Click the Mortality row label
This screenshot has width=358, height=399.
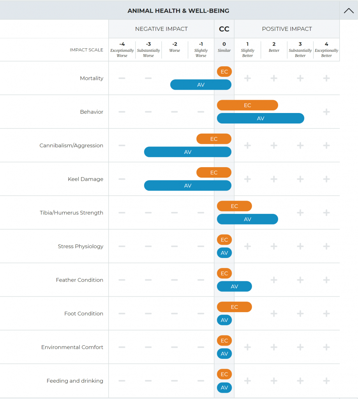tap(92, 78)
